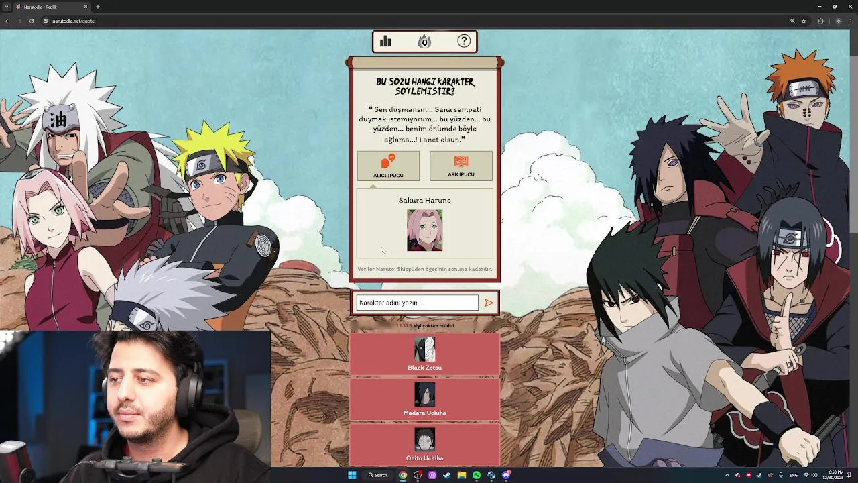858x483 pixels.
Task: Open the statistics bar-chart icon
Action: [385, 42]
